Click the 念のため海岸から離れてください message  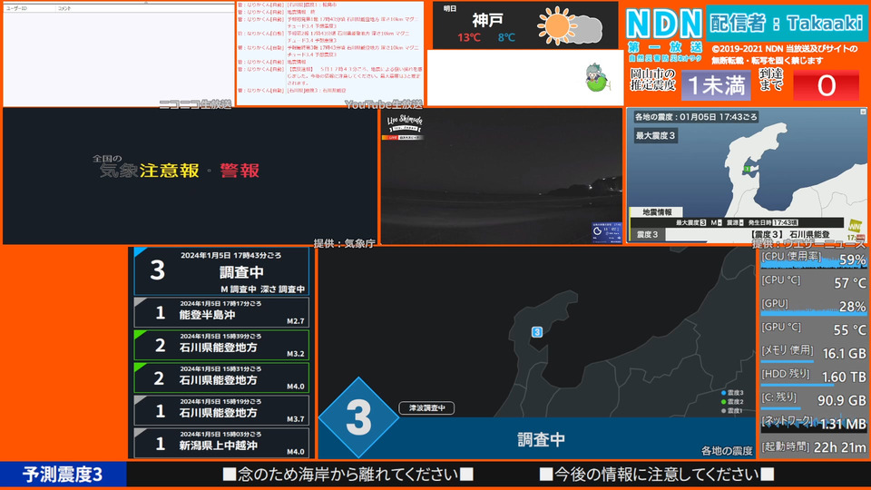[347, 475]
